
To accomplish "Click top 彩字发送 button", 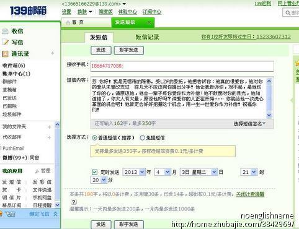I will pos(128,50).
